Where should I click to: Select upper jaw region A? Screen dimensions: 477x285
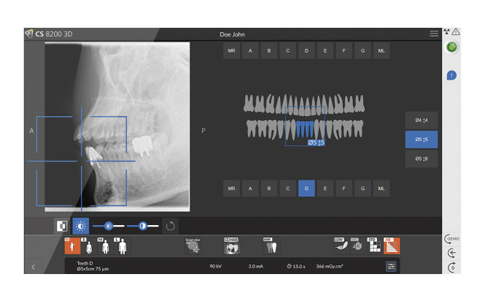pyautogui.click(x=250, y=50)
